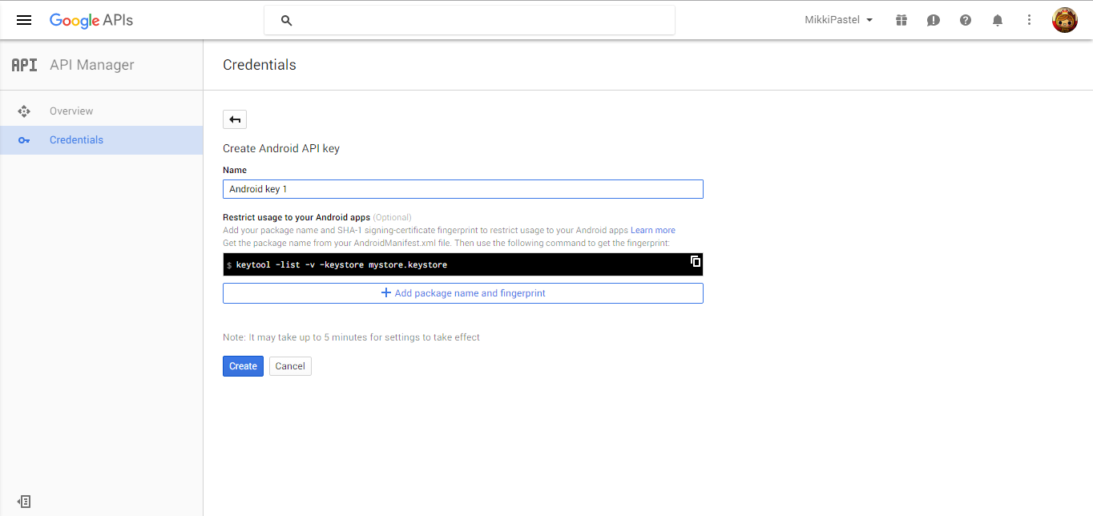This screenshot has height=516, width=1093.
Task: Add package name and fingerprint
Action: [462, 292]
